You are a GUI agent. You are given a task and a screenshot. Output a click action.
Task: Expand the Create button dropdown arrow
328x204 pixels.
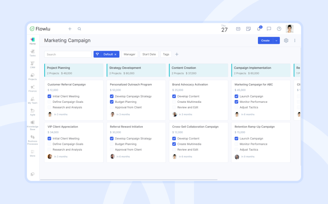click(x=276, y=40)
